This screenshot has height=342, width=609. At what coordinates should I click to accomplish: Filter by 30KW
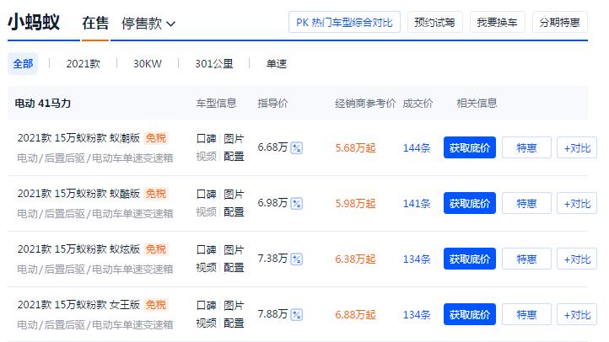tap(148, 63)
